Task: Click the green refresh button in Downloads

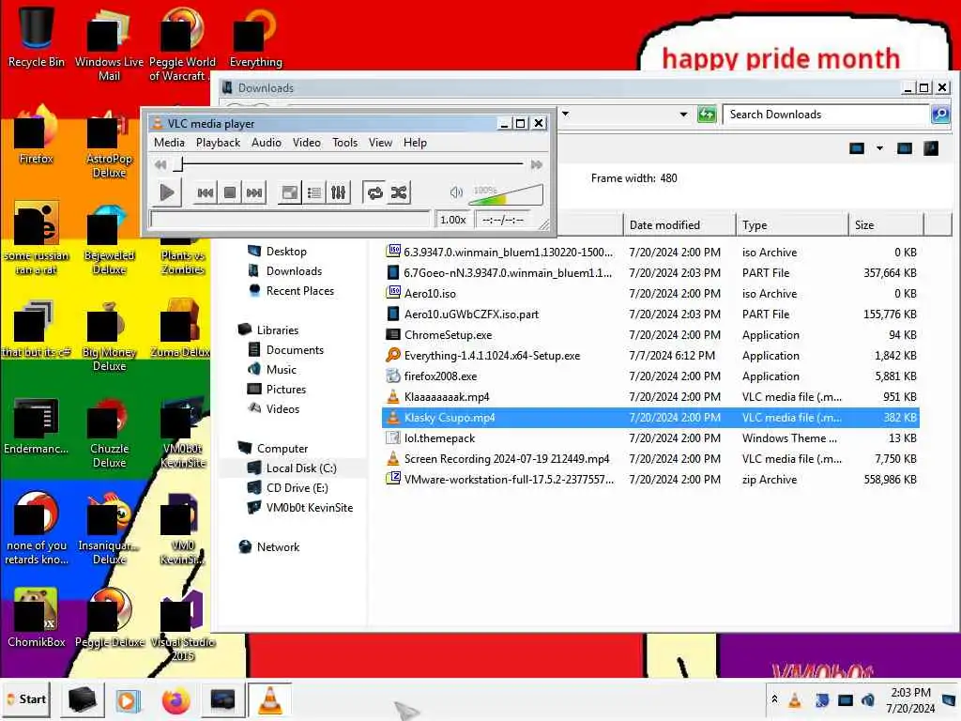Action: coord(707,114)
